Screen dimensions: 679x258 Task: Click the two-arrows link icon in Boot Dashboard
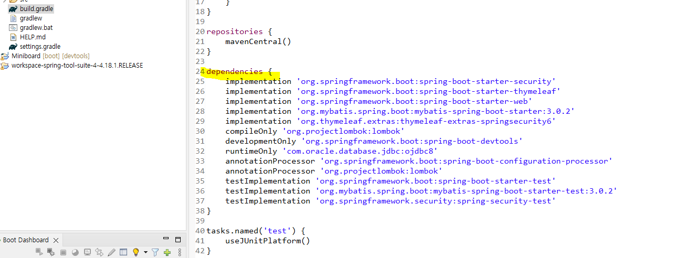coord(99,252)
